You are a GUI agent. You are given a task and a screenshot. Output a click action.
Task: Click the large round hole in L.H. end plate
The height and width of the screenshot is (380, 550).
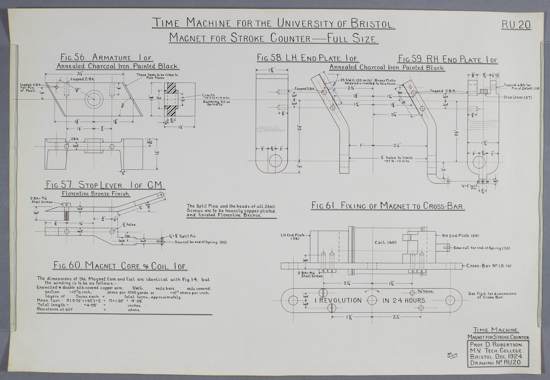point(275,161)
